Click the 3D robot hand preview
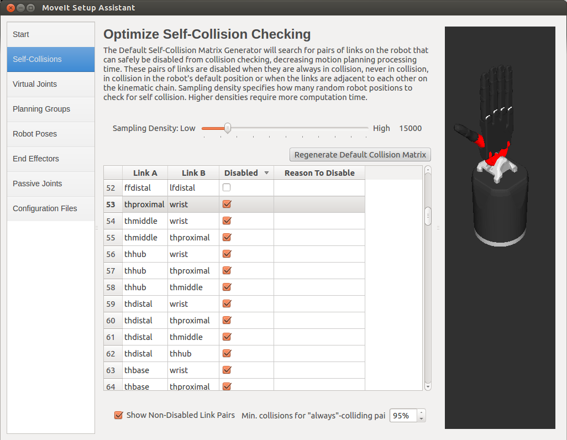Screen dimensions: 567x440 500,228
